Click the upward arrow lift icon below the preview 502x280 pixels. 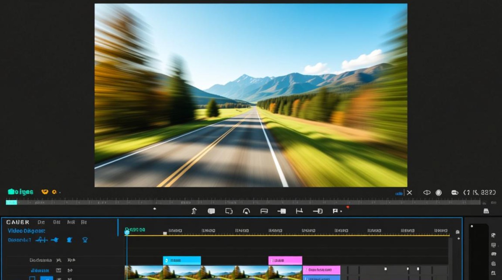[x=194, y=211]
